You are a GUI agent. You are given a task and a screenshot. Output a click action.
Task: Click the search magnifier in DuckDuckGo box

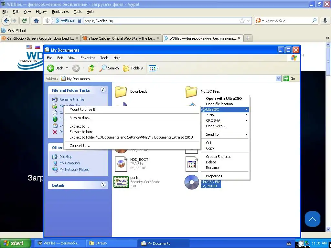point(314,21)
